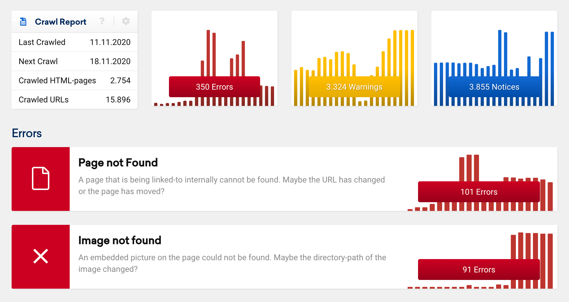Open the 3.324 Warnings button
Image resolution: width=569 pixels, height=302 pixels.
[354, 87]
